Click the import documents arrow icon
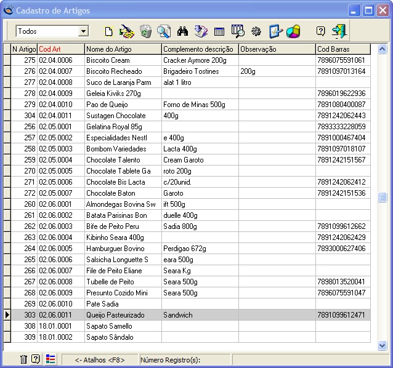 pos(201,31)
